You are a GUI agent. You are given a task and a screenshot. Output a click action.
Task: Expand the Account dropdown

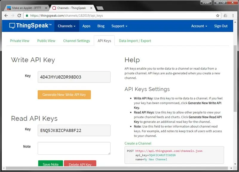pyautogui.click(x=199, y=26)
